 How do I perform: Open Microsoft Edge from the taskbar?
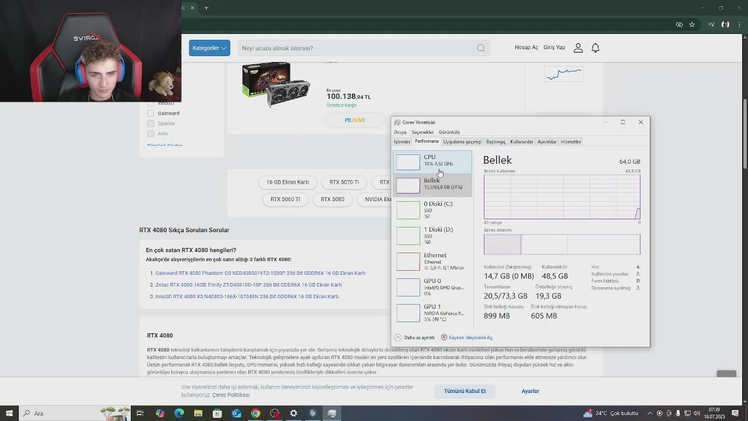coord(179,413)
